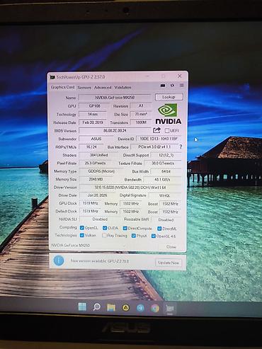Click the Update Now button
The height and width of the screenshot is (349, 262).
pyautogui.click(x=169, y=263)
